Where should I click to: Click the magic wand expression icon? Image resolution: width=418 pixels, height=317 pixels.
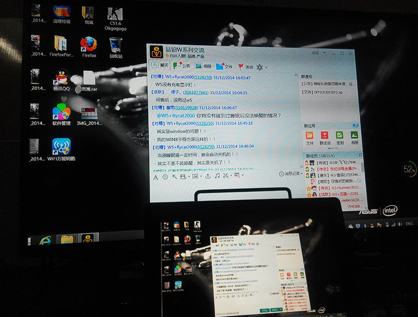tap(174, 177)
